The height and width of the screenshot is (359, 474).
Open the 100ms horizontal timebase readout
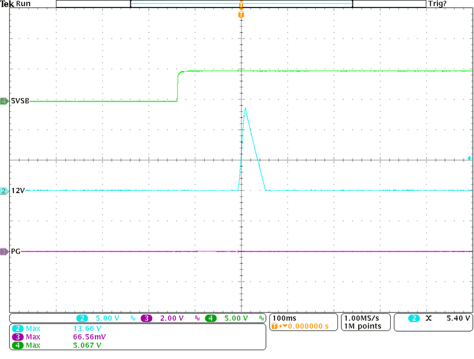[284, 318]
